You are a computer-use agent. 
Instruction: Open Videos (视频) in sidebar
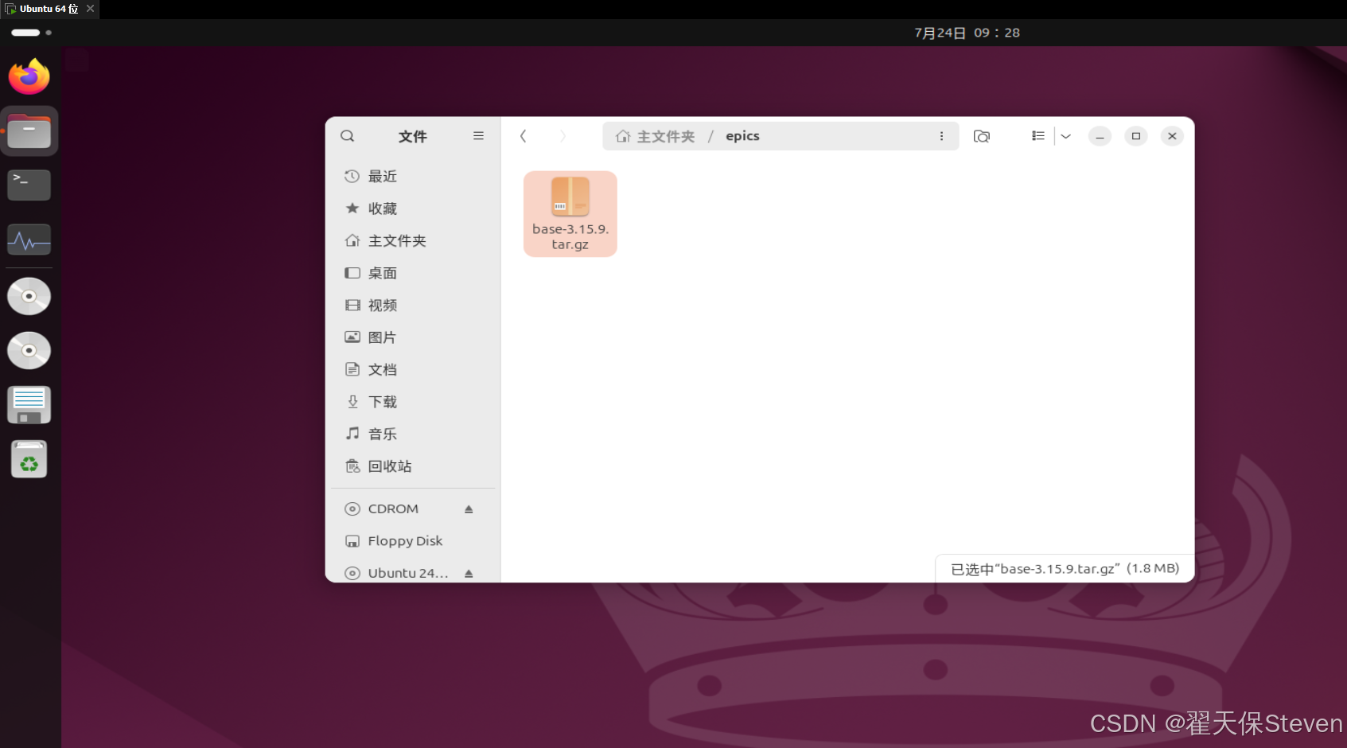(x=413, y=306)
